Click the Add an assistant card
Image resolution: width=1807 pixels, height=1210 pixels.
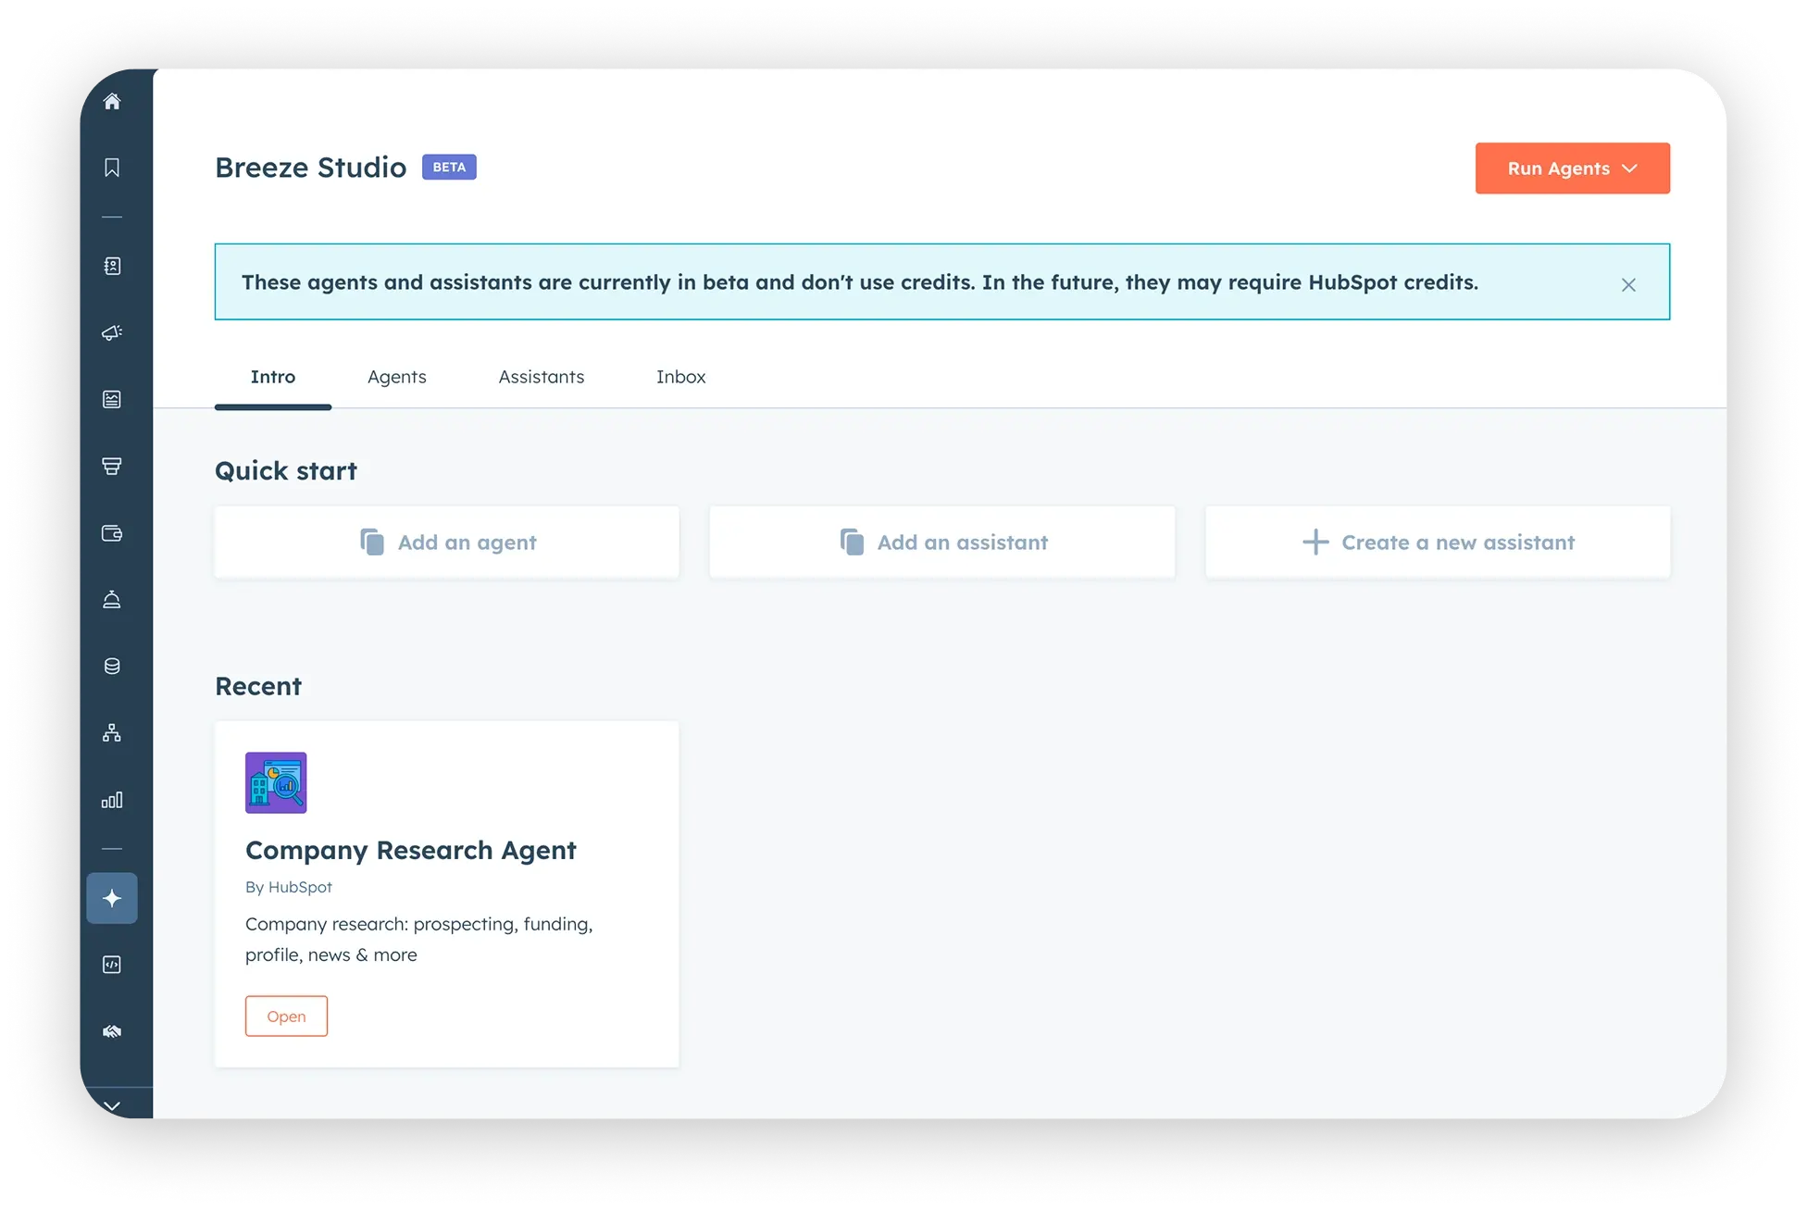coord(942,543)
